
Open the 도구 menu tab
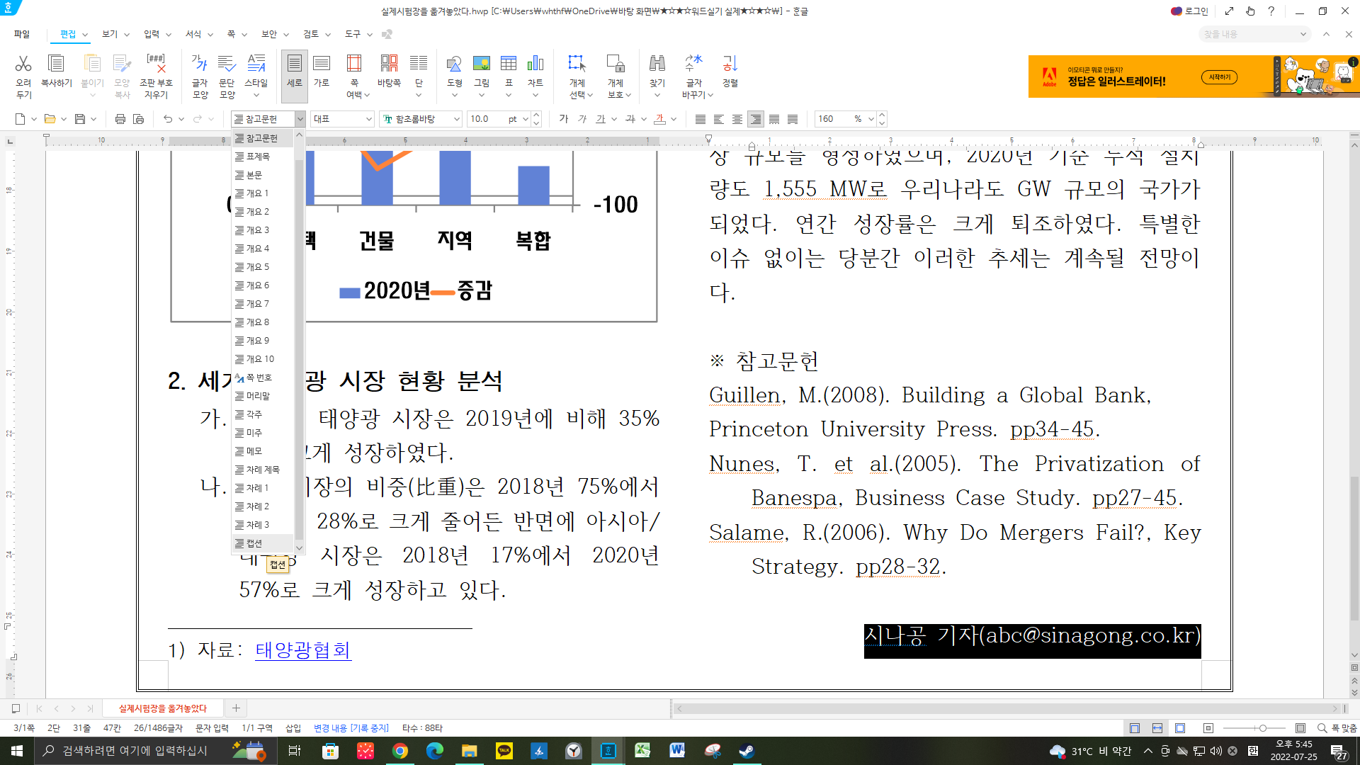tap(353, 34)
